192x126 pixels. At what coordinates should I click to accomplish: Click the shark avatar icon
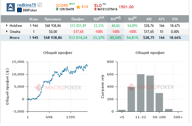11,7
